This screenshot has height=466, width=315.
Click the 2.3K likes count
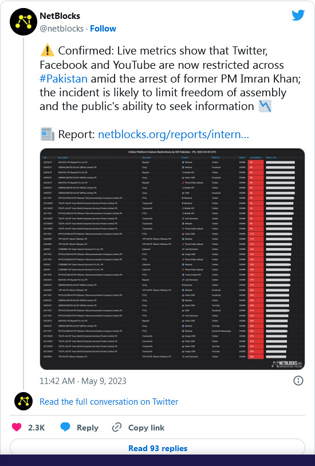click(36, 428)
